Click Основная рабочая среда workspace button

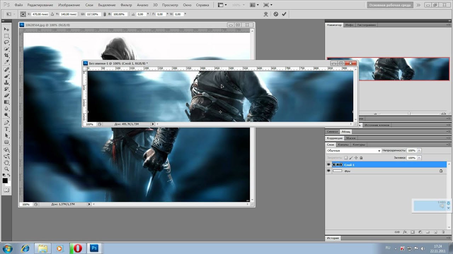coord(390,5)
